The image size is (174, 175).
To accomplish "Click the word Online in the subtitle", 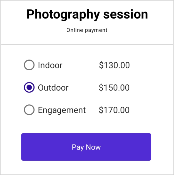I will click(74, 30).
